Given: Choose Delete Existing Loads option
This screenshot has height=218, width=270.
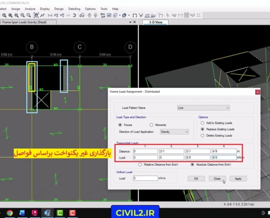Looking at the screenshot, I should (202, 136).
